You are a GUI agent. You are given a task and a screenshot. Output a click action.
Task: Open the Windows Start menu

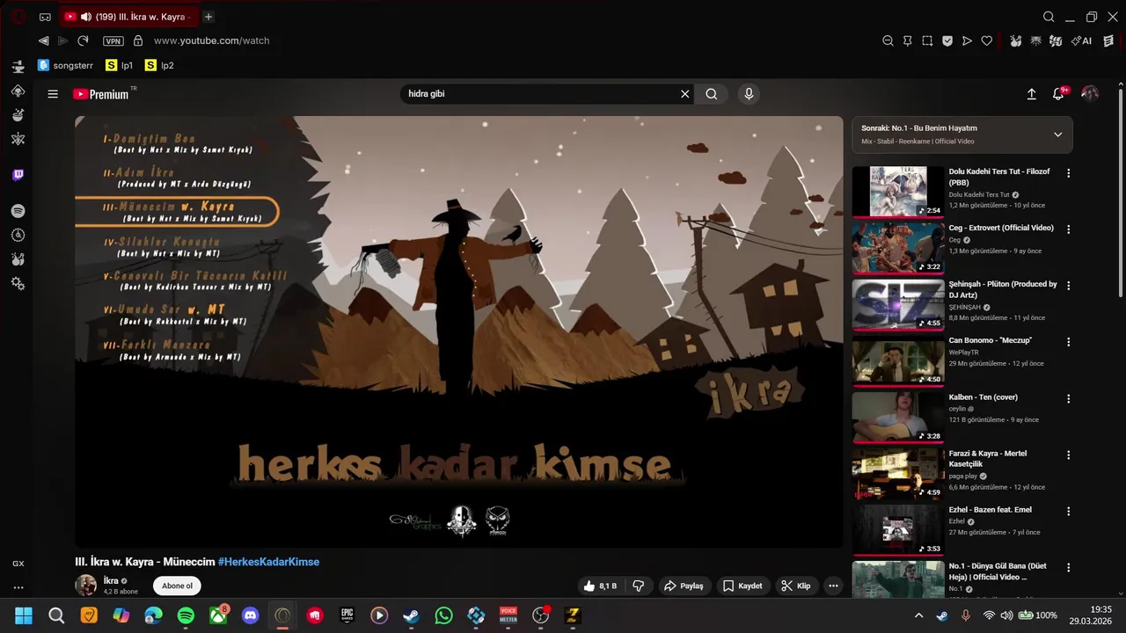pos(24,615)
